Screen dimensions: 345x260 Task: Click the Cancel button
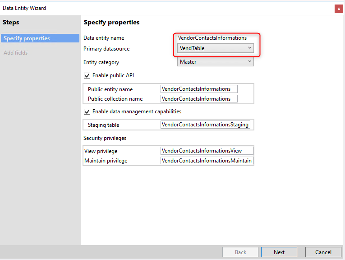click(x=323, y=252)
